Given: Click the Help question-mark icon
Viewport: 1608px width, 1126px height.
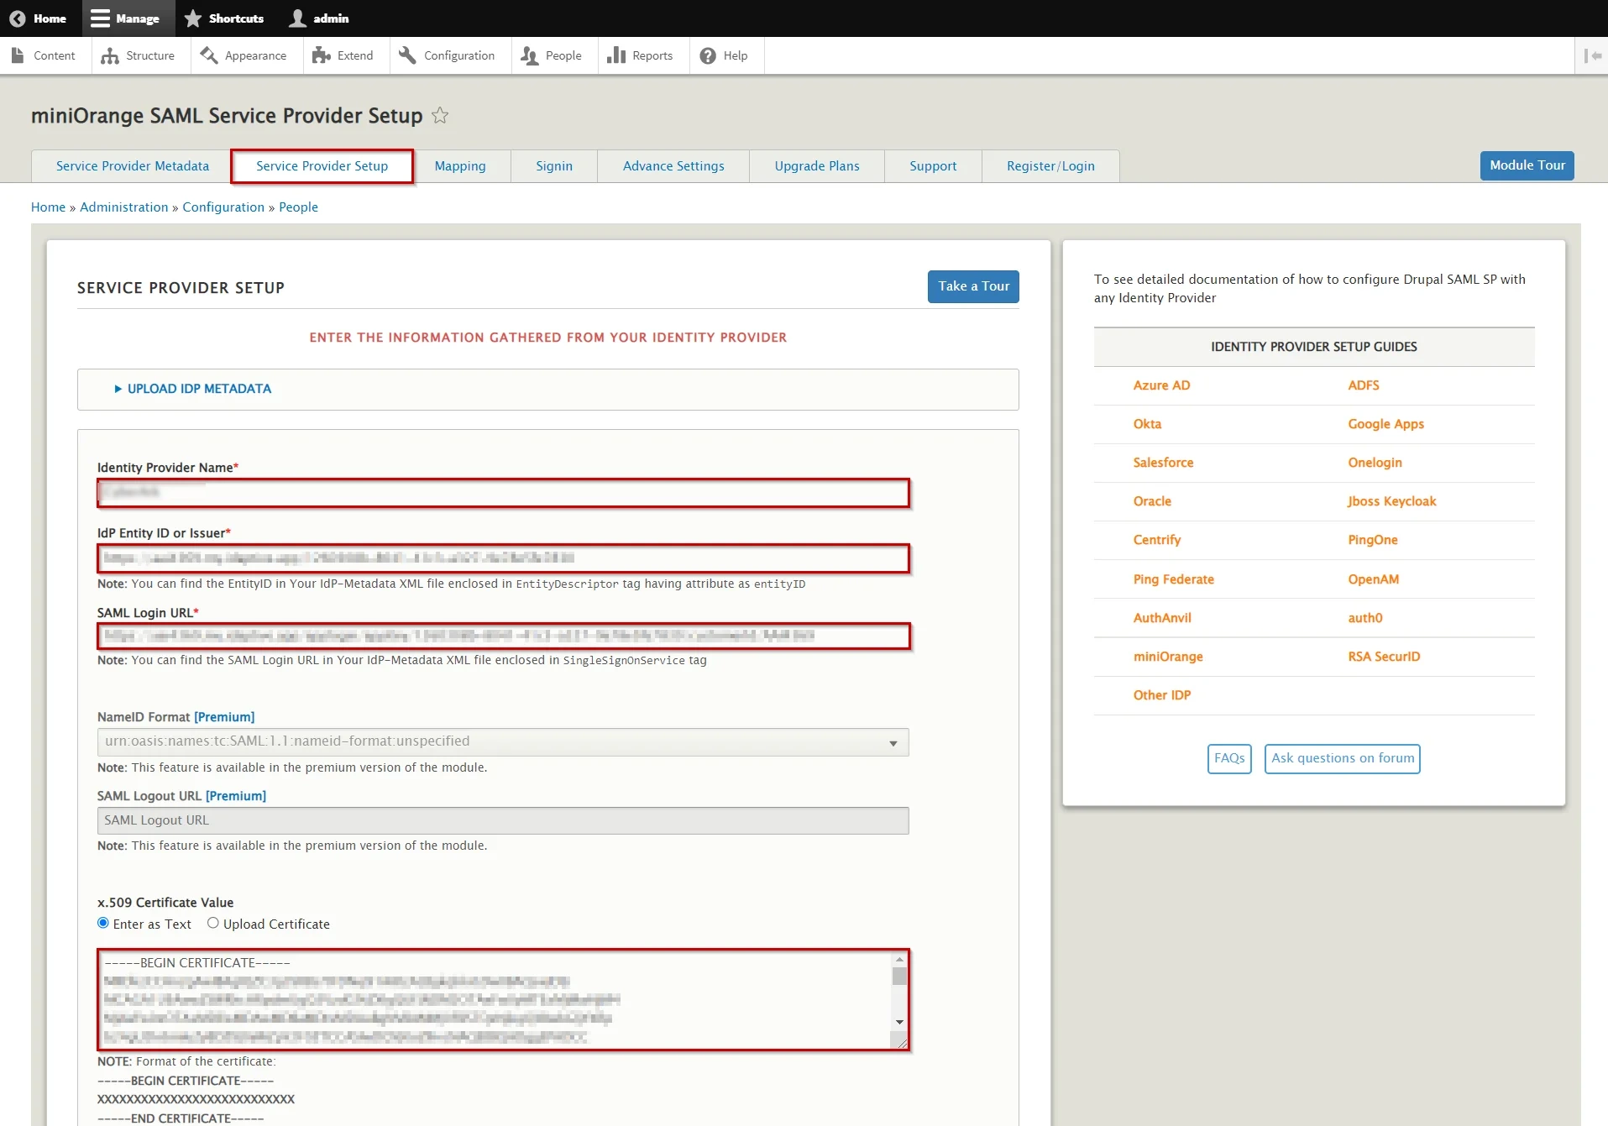Looking at the screenshot, I should 708,55.
